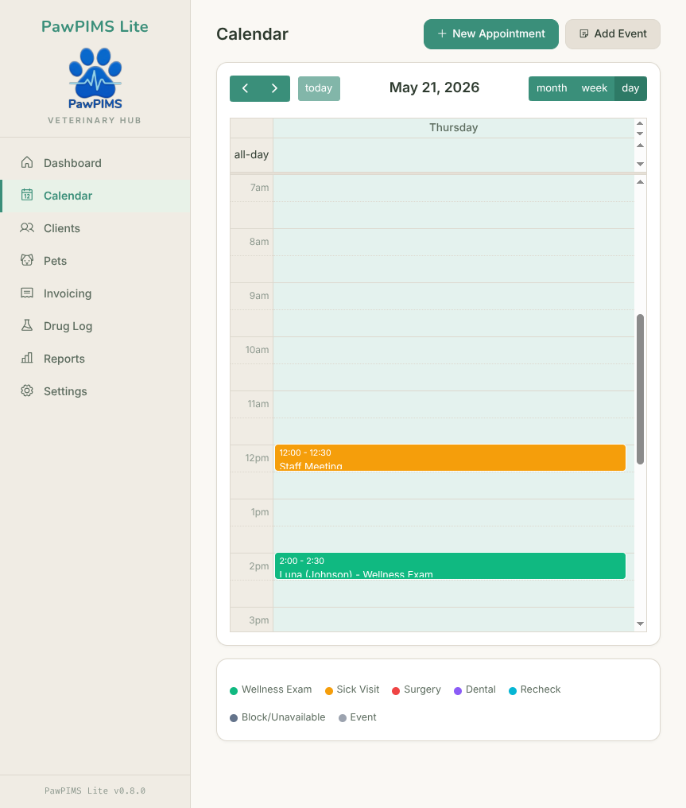686x808 pixels.
Task: Switch to month view
Action: (552, 88)
